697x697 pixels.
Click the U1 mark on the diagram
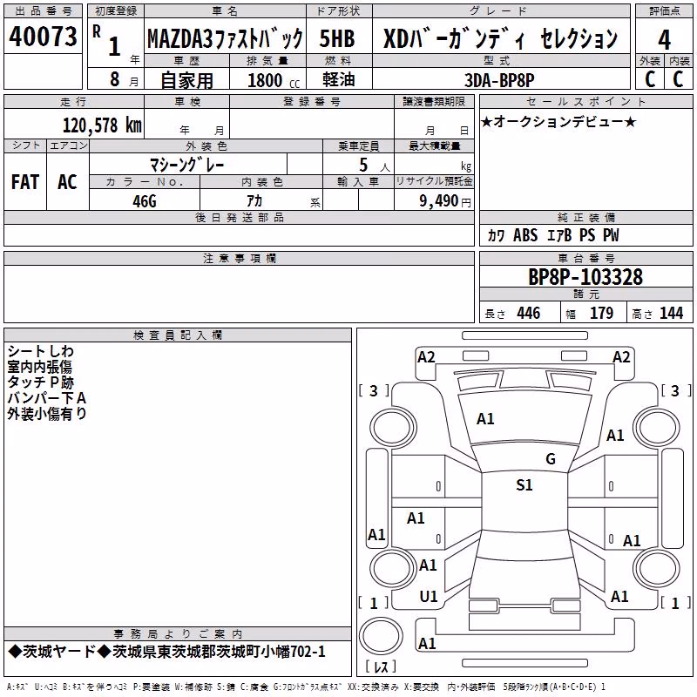[429, 596]
